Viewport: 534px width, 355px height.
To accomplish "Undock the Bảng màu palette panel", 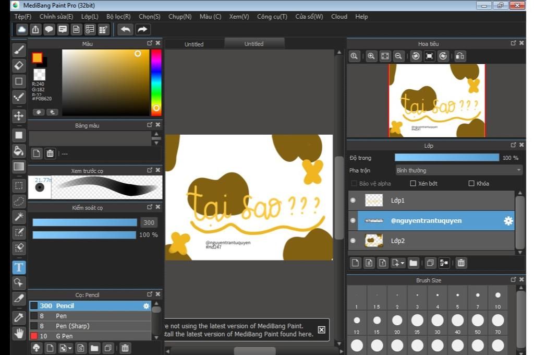I will (150, 125).
